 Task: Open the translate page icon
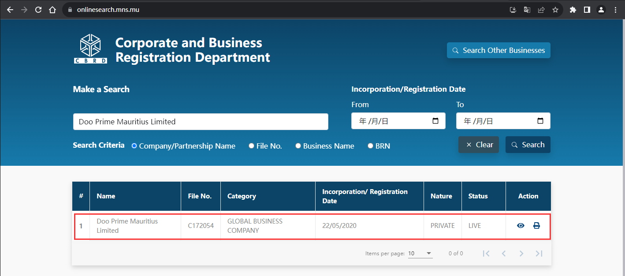[x=527, y=10]
